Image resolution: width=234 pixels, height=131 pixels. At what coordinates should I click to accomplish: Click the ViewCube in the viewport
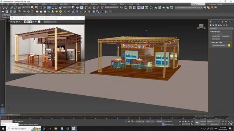(x=201, y=27)
